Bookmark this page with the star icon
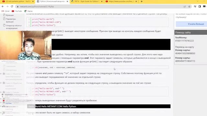207x116 pixels. click(x=189, y=6)
